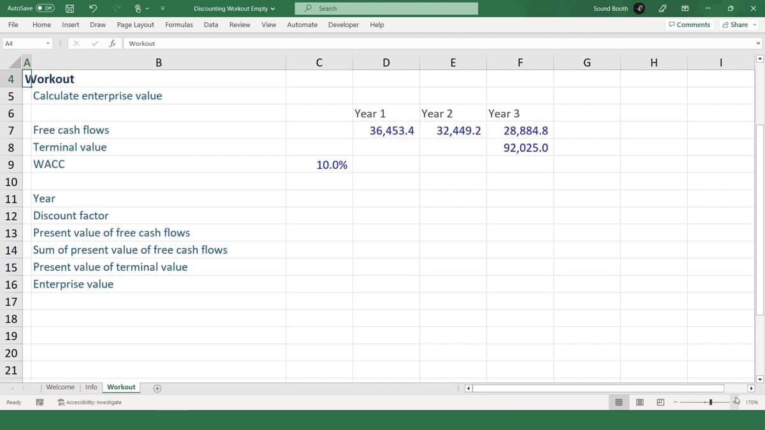The width and height of the screenshot is (765, 430).
Task: Click into the Search box
Action: [386, 8]
